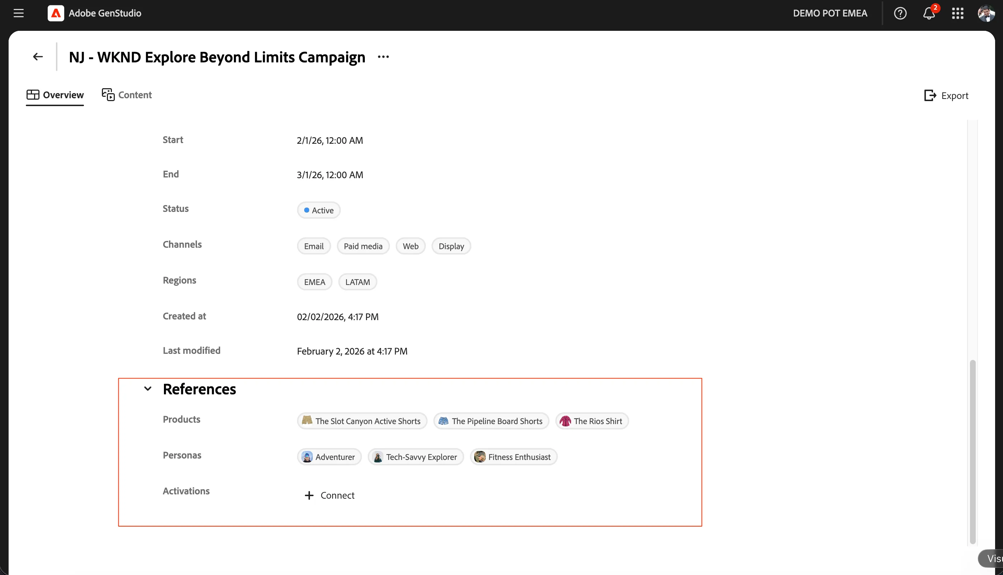Go back using the arrow icon
This screenshot has width=1003, height=575.
point(38,57)
